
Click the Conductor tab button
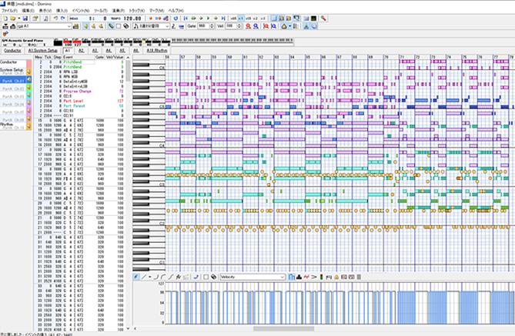[14, 50]
